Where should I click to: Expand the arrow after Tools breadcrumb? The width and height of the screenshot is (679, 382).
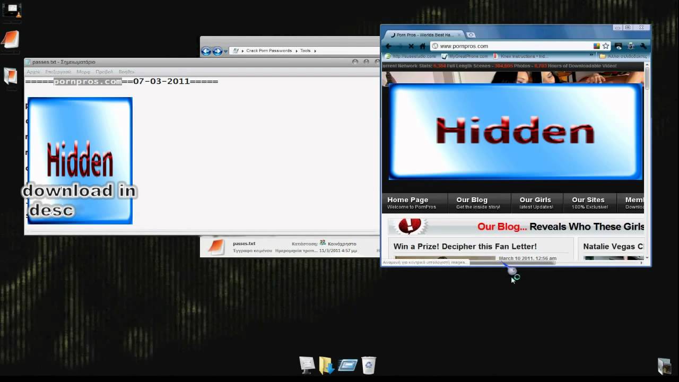(315, 51)
